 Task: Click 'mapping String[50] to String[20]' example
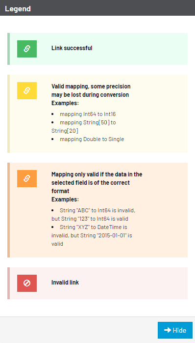(x=84, y=127)
